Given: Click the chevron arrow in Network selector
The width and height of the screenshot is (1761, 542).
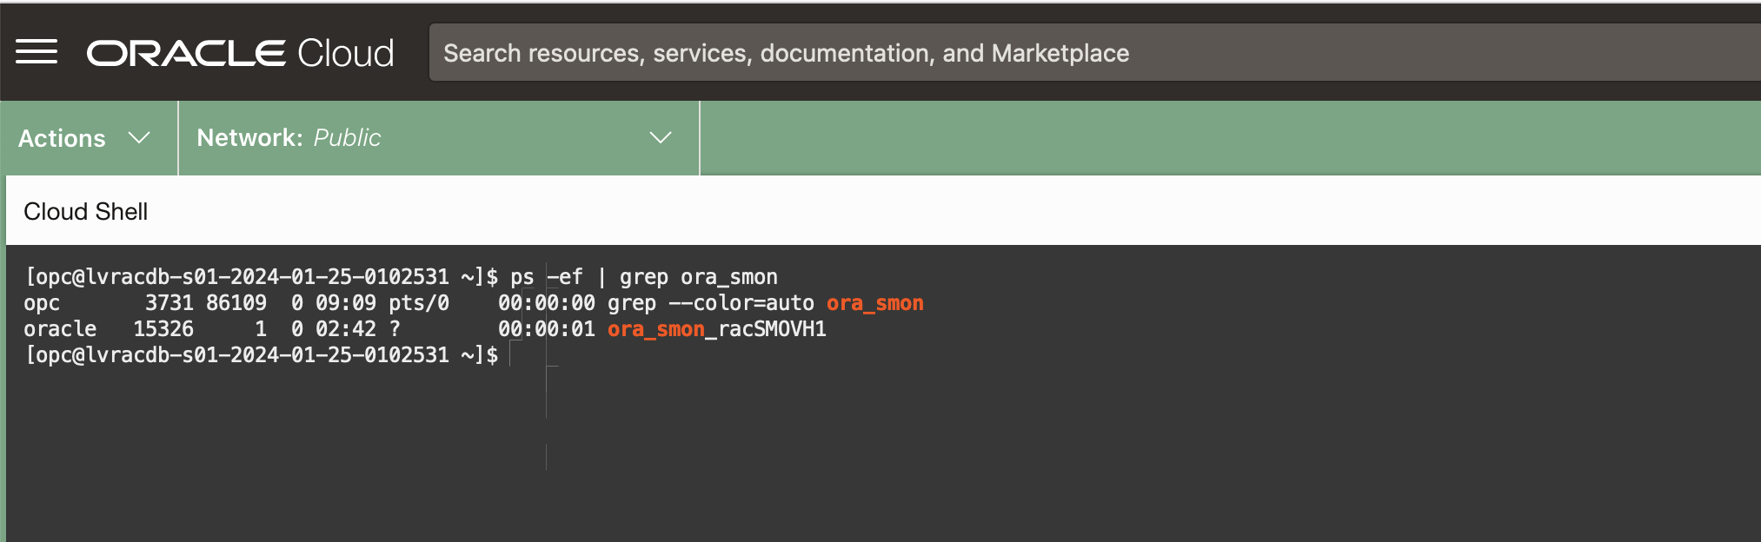Looking at the screenshot, I should [661, 138].
